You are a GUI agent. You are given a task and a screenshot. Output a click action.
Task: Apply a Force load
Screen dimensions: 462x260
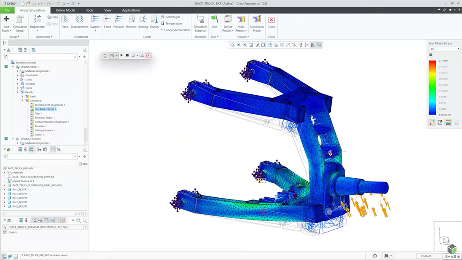[107, 19]
